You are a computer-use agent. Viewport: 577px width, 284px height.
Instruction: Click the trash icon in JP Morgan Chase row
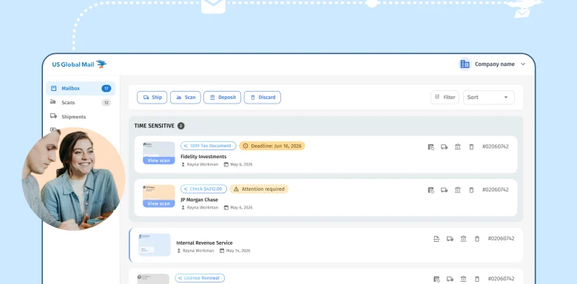[471, 190]
